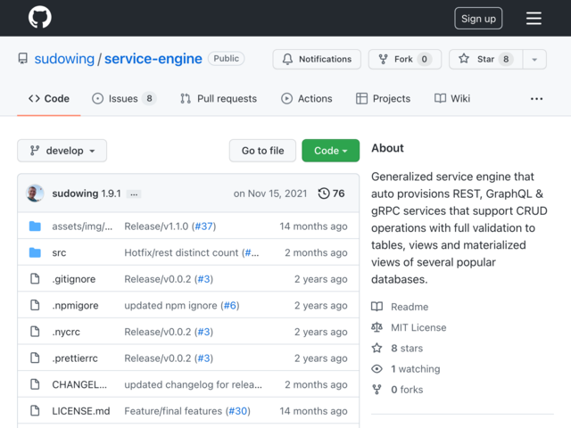Click the src folder icon

click(35, 252)
